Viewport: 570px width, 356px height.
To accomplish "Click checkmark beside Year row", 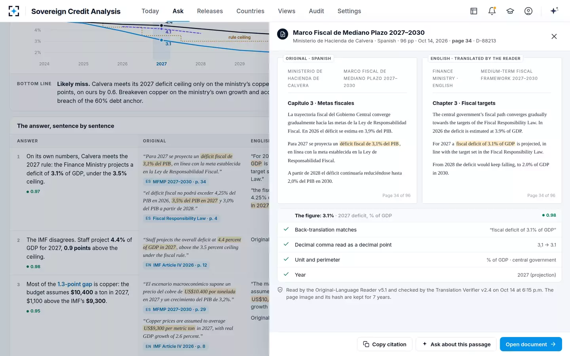I will [x=286, y=275].
